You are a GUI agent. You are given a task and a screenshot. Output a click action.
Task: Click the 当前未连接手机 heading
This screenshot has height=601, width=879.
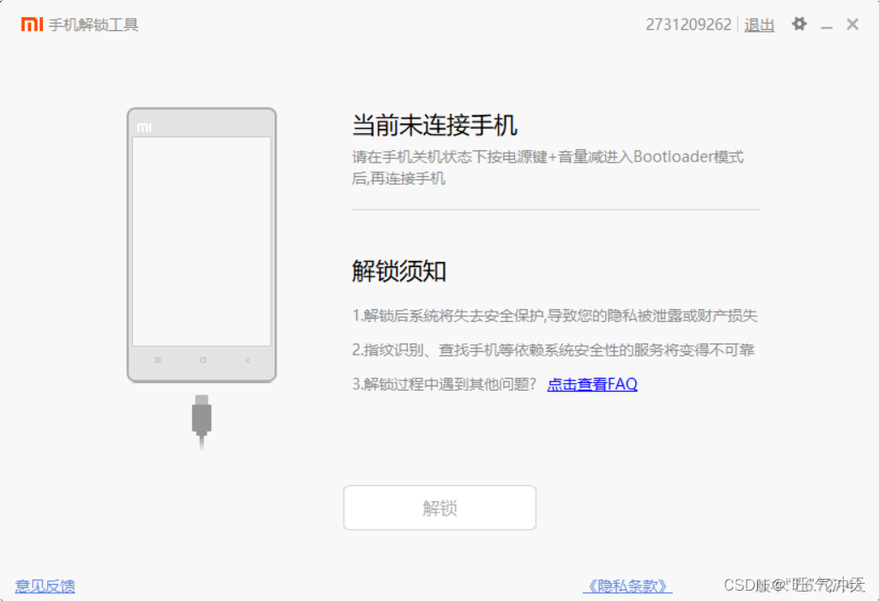pyautogui.click(x=434, y=124)
